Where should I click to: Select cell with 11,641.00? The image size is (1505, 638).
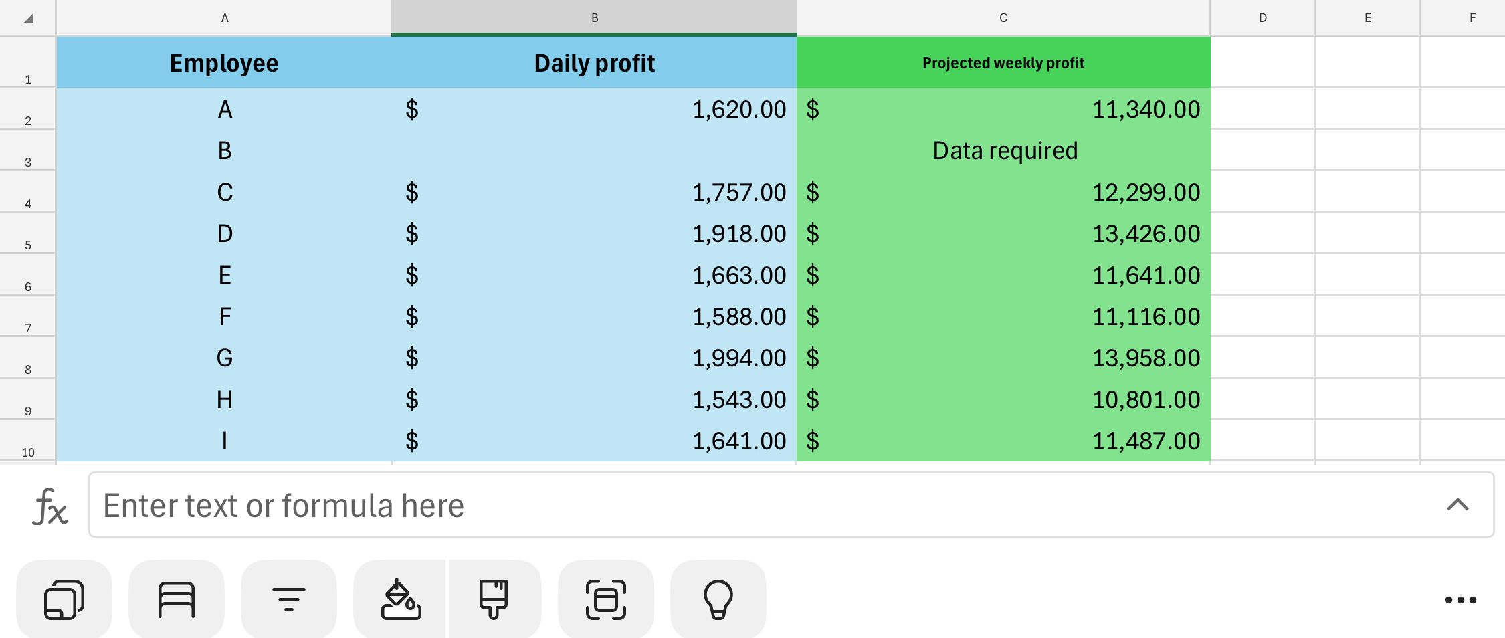coord(1003,274)
